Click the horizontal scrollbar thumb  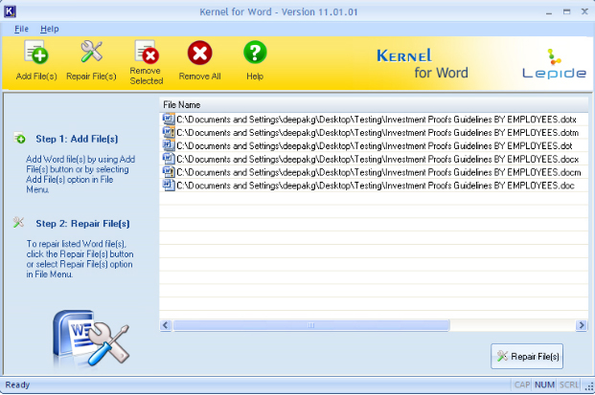(311, 325)
